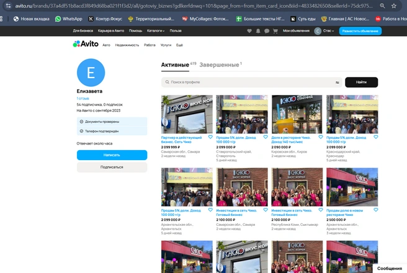Screen dimensions: 407x273
Task: Open Польза link
Action: 176,30
